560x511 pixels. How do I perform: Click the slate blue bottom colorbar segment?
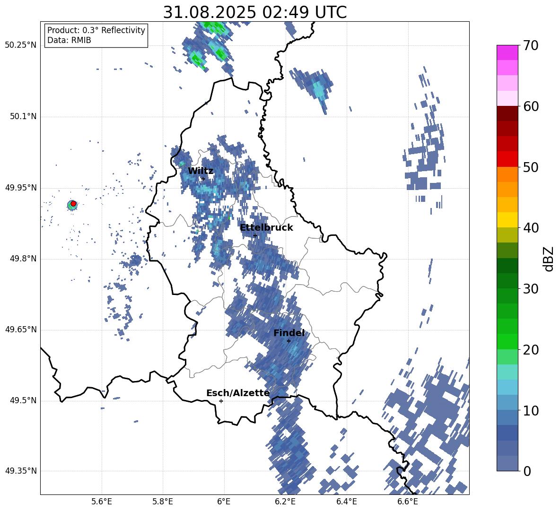(507, 463)
